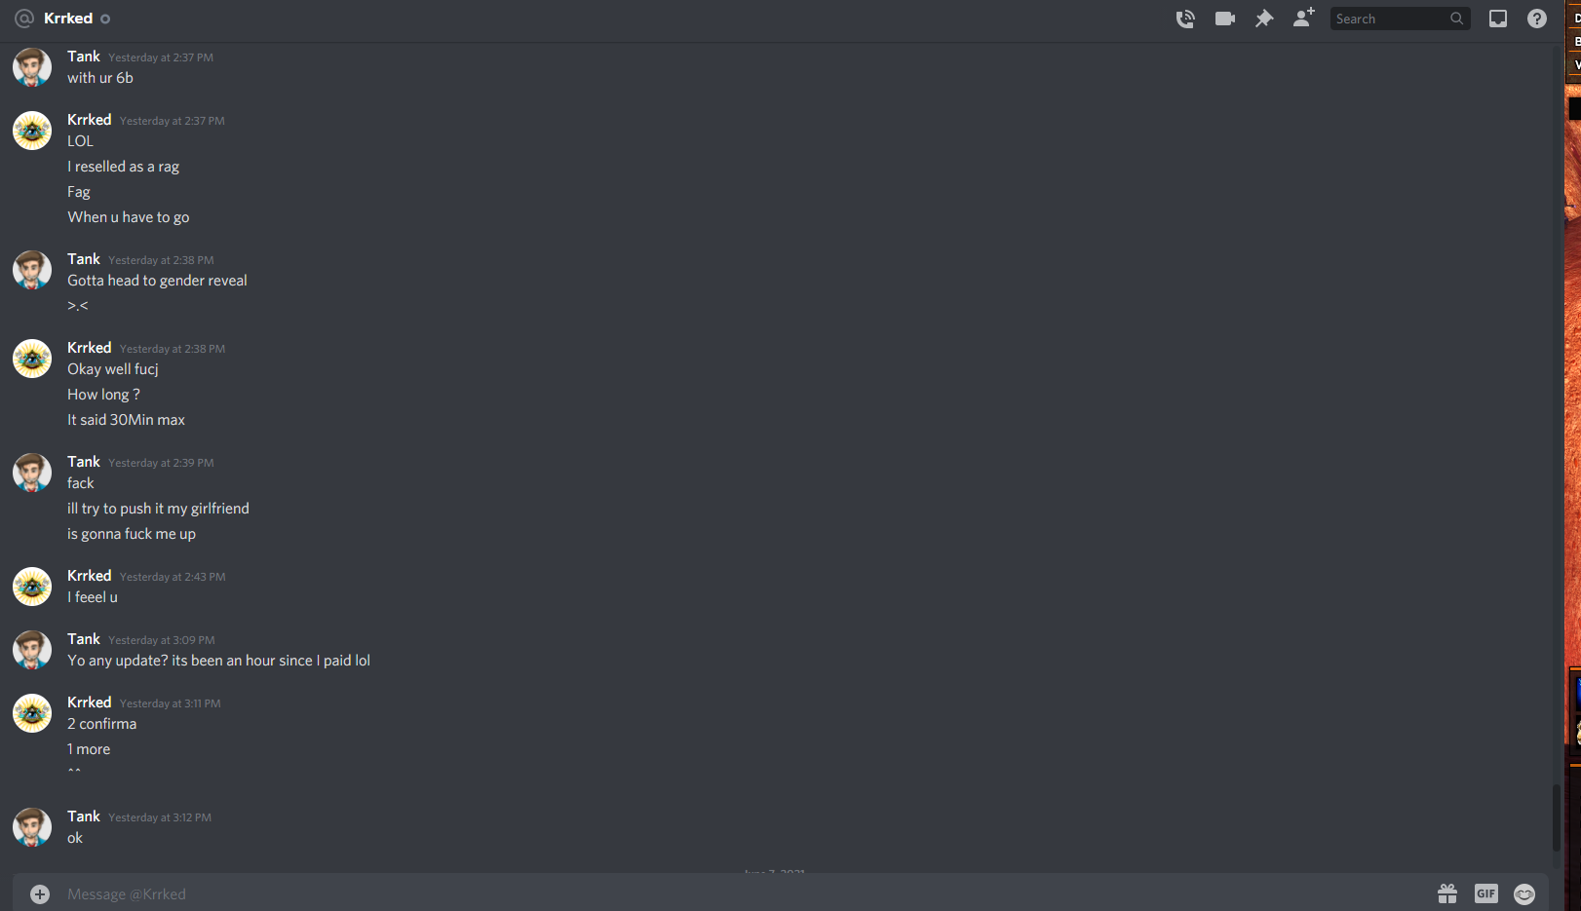Open the inbox panel
The image size is (1581, 911).
[x=1498, y=19]
